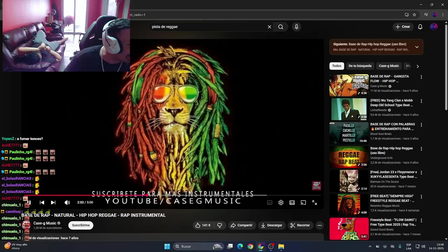Open Task View on taskbar
448x252 pixels.
(230, 246)
